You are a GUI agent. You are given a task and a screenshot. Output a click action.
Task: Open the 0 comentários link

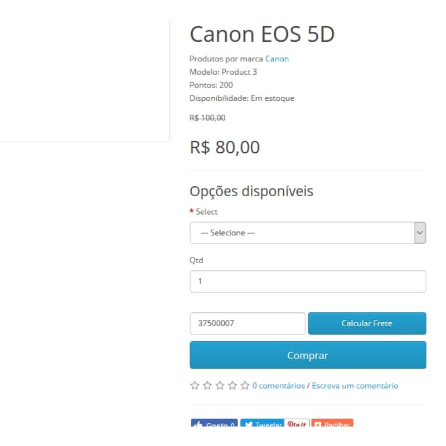[x=278, y=386]
